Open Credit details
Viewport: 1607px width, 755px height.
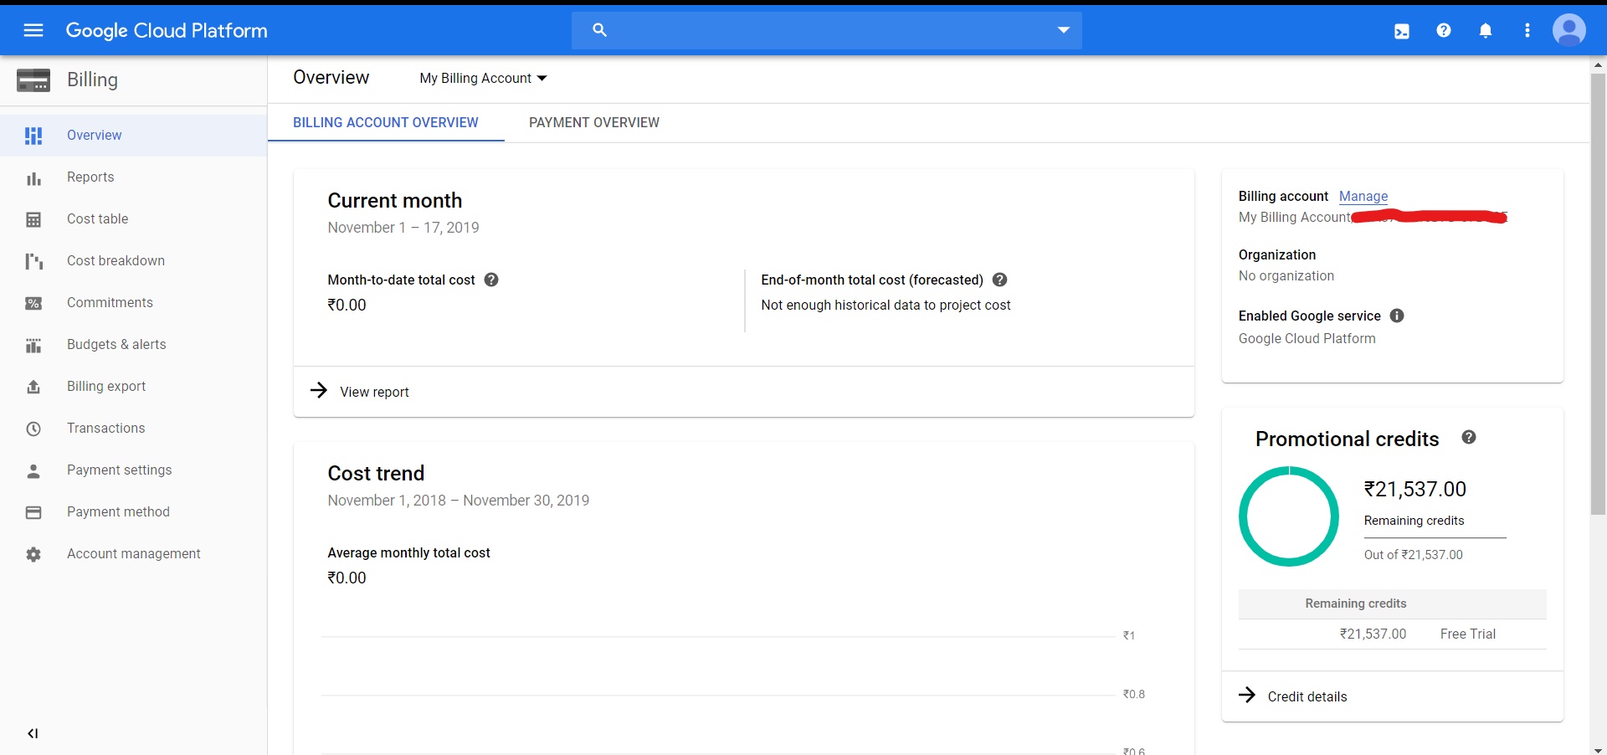[x=1307, y=696]
